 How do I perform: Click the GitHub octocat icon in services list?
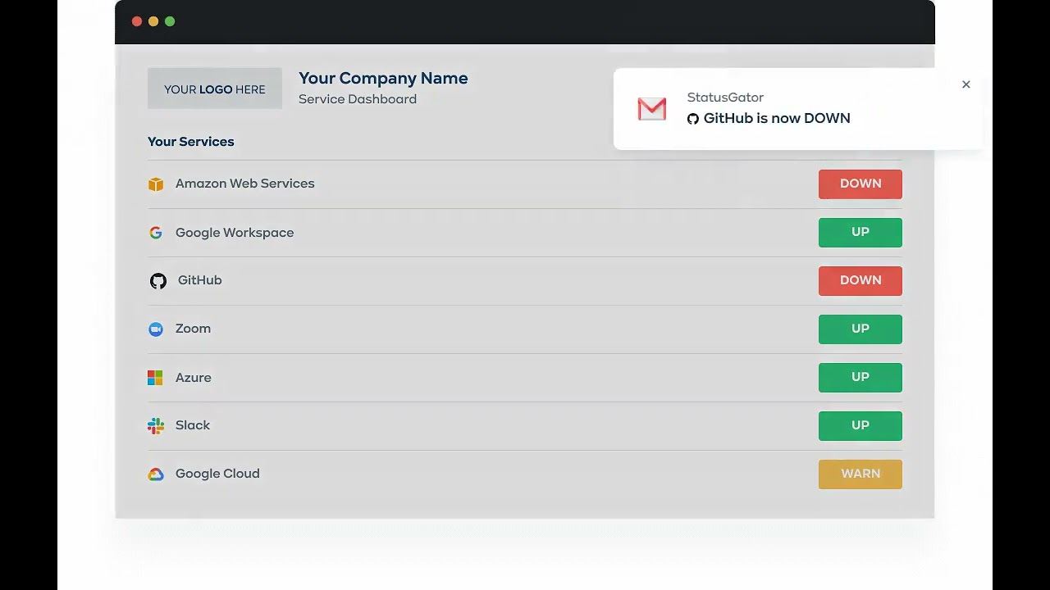158,281
